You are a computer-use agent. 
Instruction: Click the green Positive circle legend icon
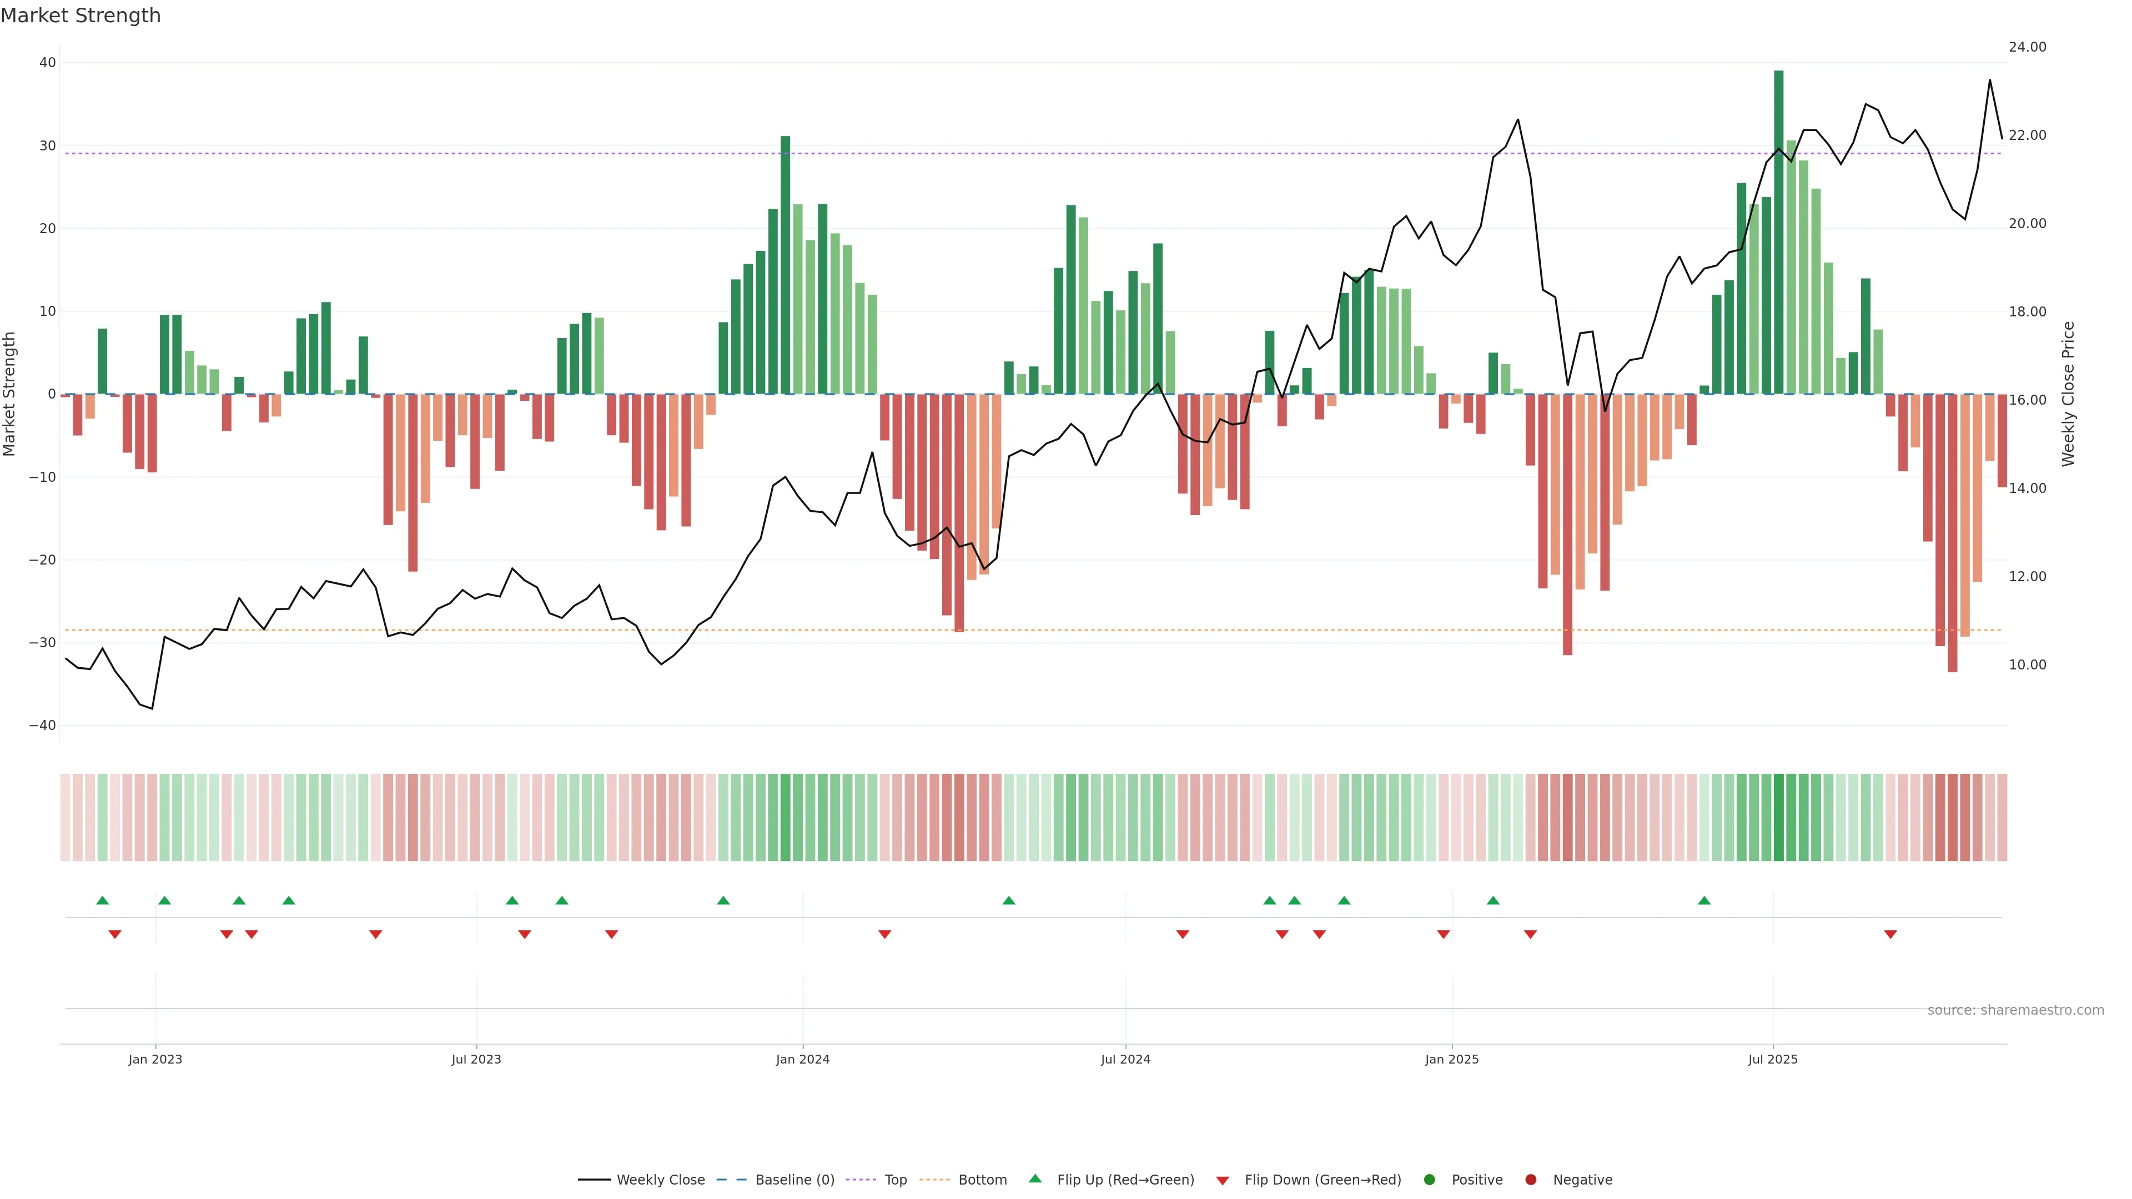[x=1429, y=1179]
